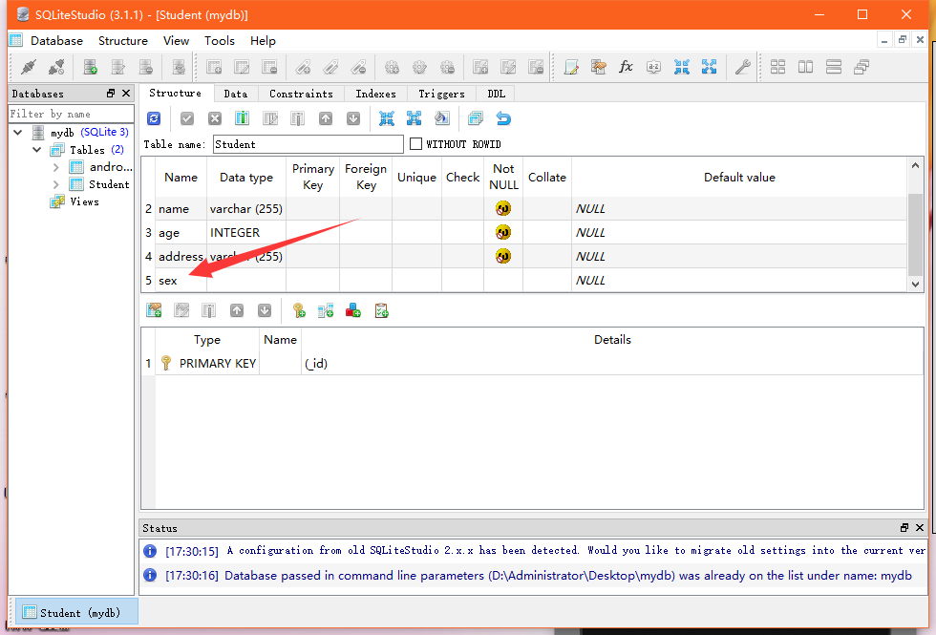Refresh the table structure
Screen dimensions: 936x635
154,118
